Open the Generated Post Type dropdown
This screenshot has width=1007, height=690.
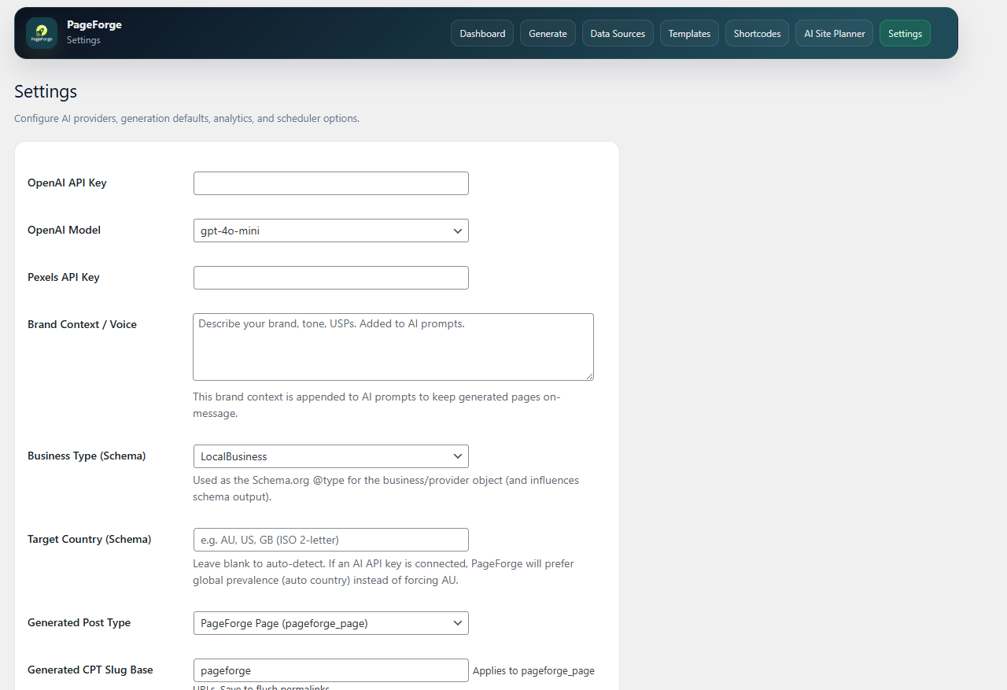[330, 622]
